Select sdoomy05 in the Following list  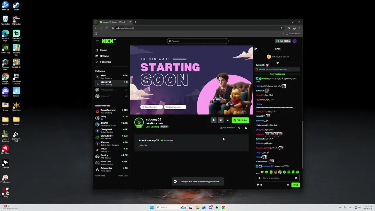(111, 83)
